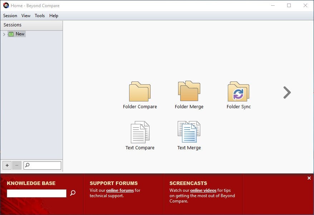This screenshot has height=215, width=314.
Task: Open the View menu
Action: 26,16
